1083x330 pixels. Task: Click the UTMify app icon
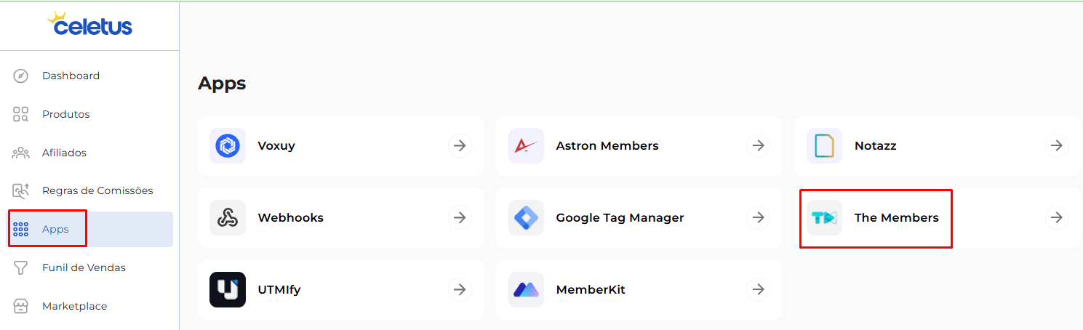228,289
